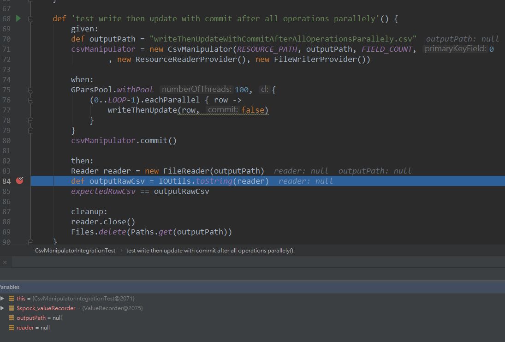This screenshot has width=505, height=342.
Task: Click the field icon beside 'this' variable
Action: (12, 299)
